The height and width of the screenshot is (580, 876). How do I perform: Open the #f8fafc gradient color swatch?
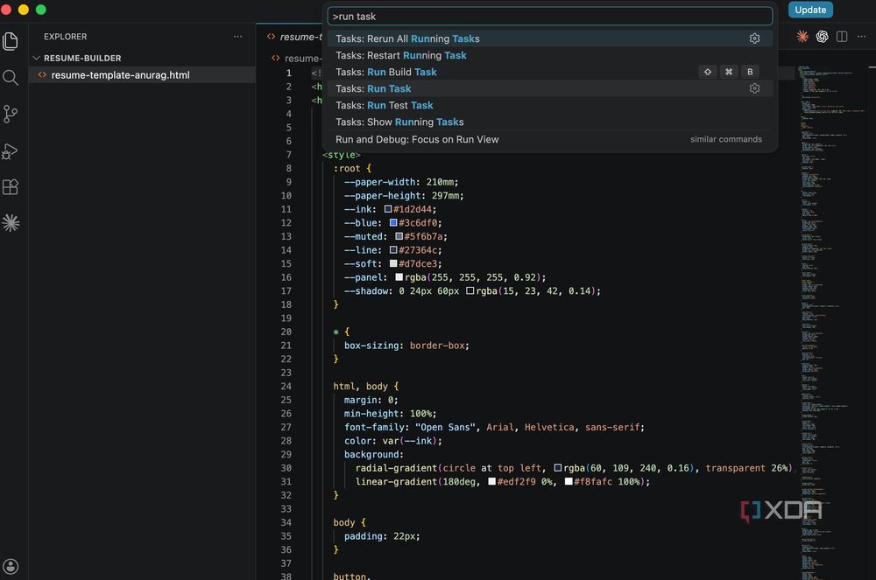pos(569,481)
